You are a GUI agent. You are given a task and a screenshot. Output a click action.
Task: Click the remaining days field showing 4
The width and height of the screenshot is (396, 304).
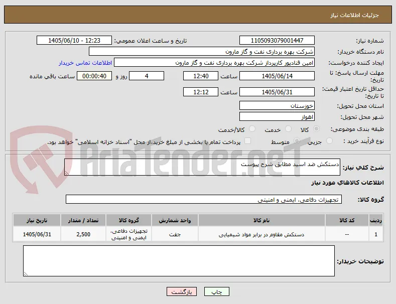(147, 76)
